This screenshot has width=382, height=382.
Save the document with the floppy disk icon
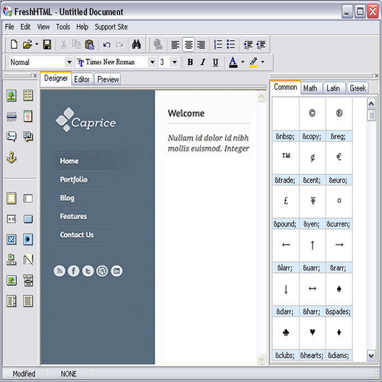click(46, 45)
